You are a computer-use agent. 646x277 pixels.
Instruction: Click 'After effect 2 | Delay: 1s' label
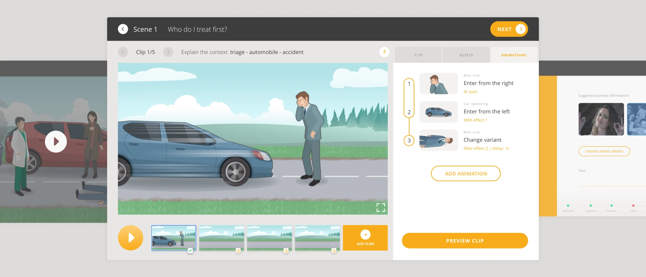[486, 148]
